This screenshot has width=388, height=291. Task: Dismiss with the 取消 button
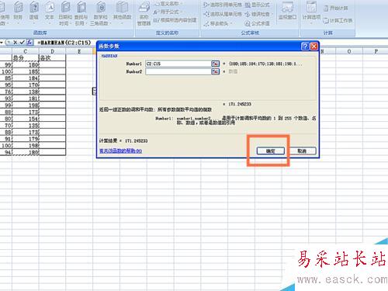[x=302, y=151]
